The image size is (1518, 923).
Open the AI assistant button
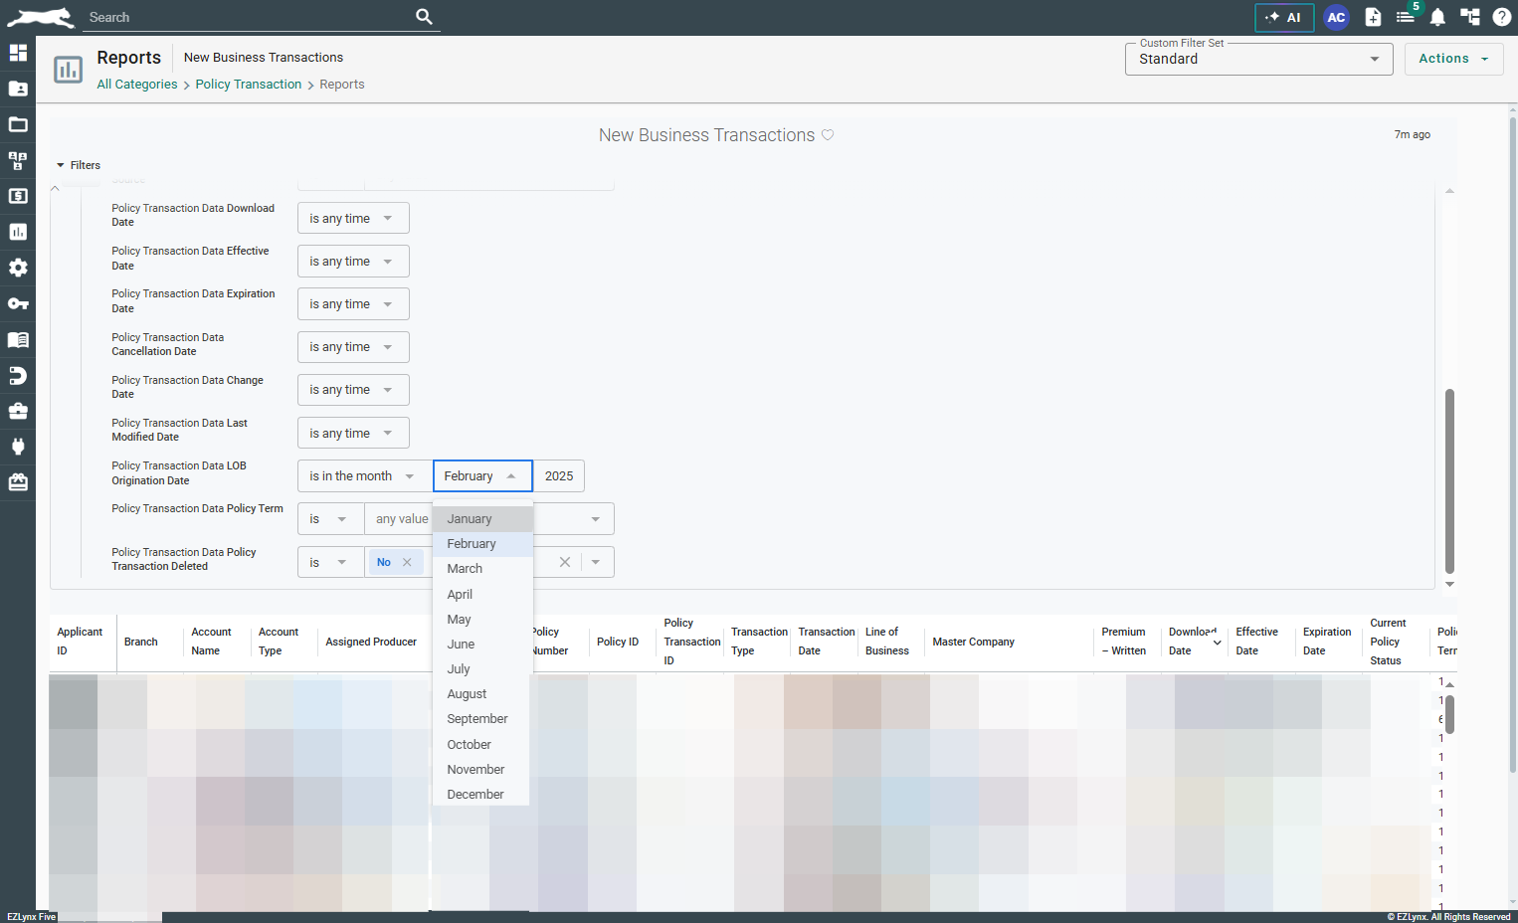click(1284, 17)
